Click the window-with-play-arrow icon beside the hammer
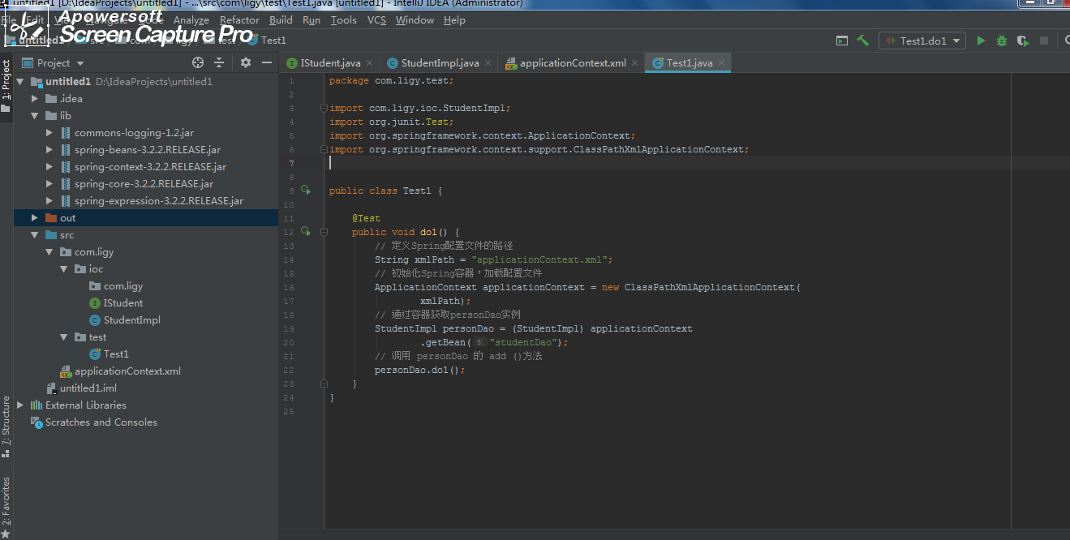1070x540 pixels. pyautogui.click(x=842, y=41)
